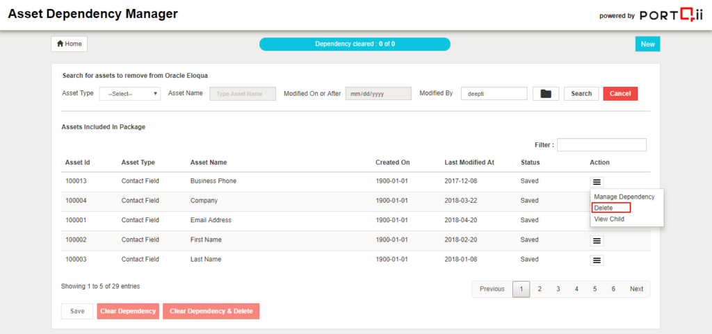Click the folder icon next to Modified By
This screenshot has width=712, height=334.
point(546,94)
